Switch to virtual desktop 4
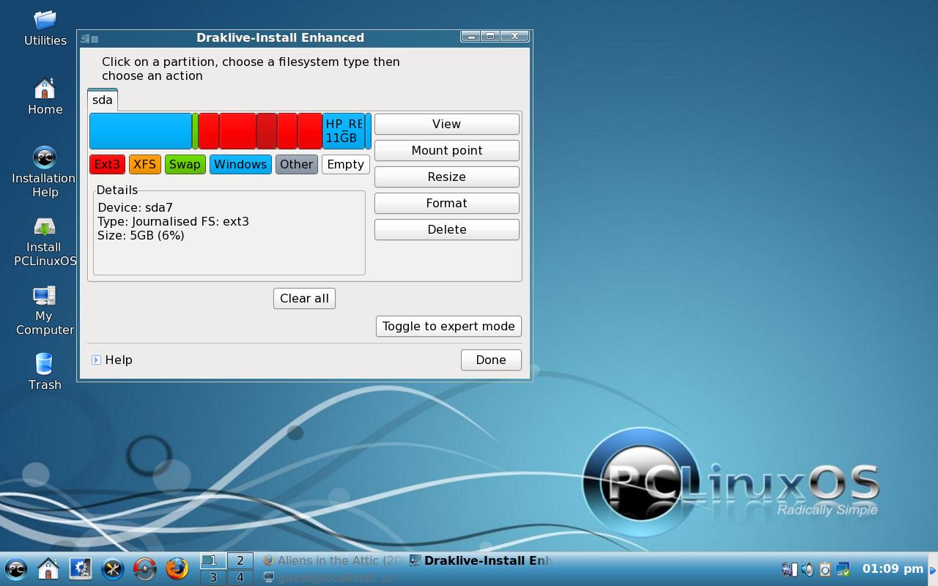 click(240, 577)
